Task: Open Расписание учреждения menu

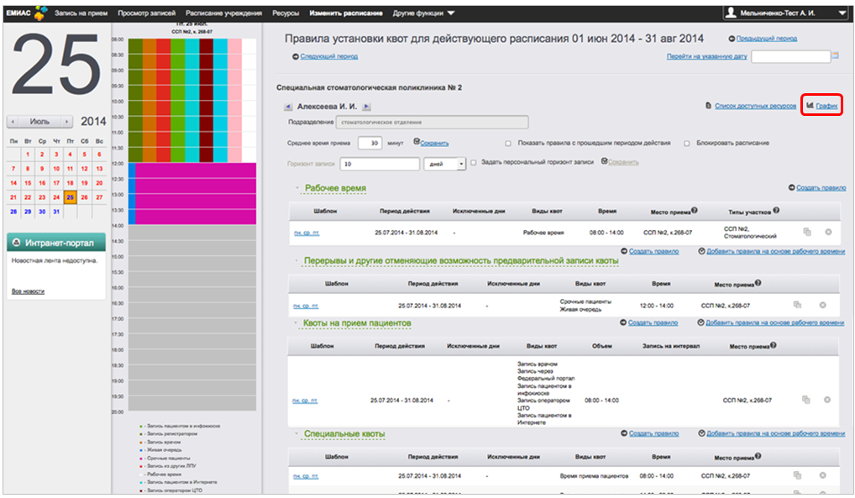Action: [223, 13]
